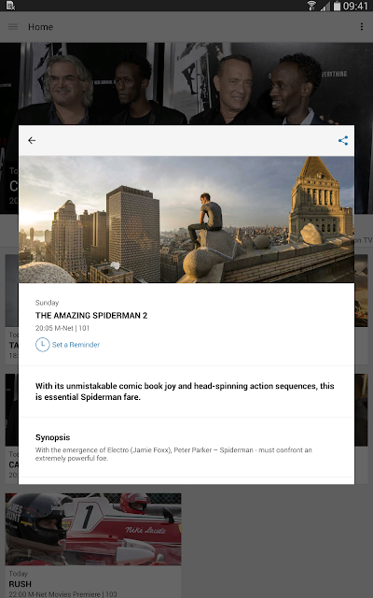Tap the Spiderman rooftop banner image
This screenshot has width=373, height=598.
coord(186,220)
